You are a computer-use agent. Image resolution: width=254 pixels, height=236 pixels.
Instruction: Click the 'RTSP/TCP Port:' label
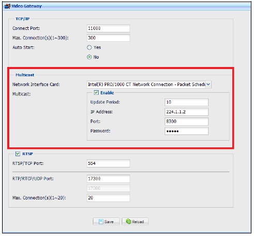(x=28, y=163)
